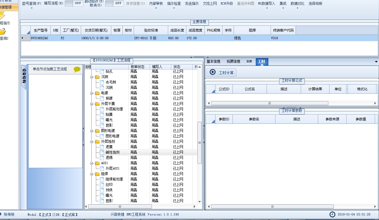
Task: Click the yellow speech bubble icon
Action: tap(77, 69)
